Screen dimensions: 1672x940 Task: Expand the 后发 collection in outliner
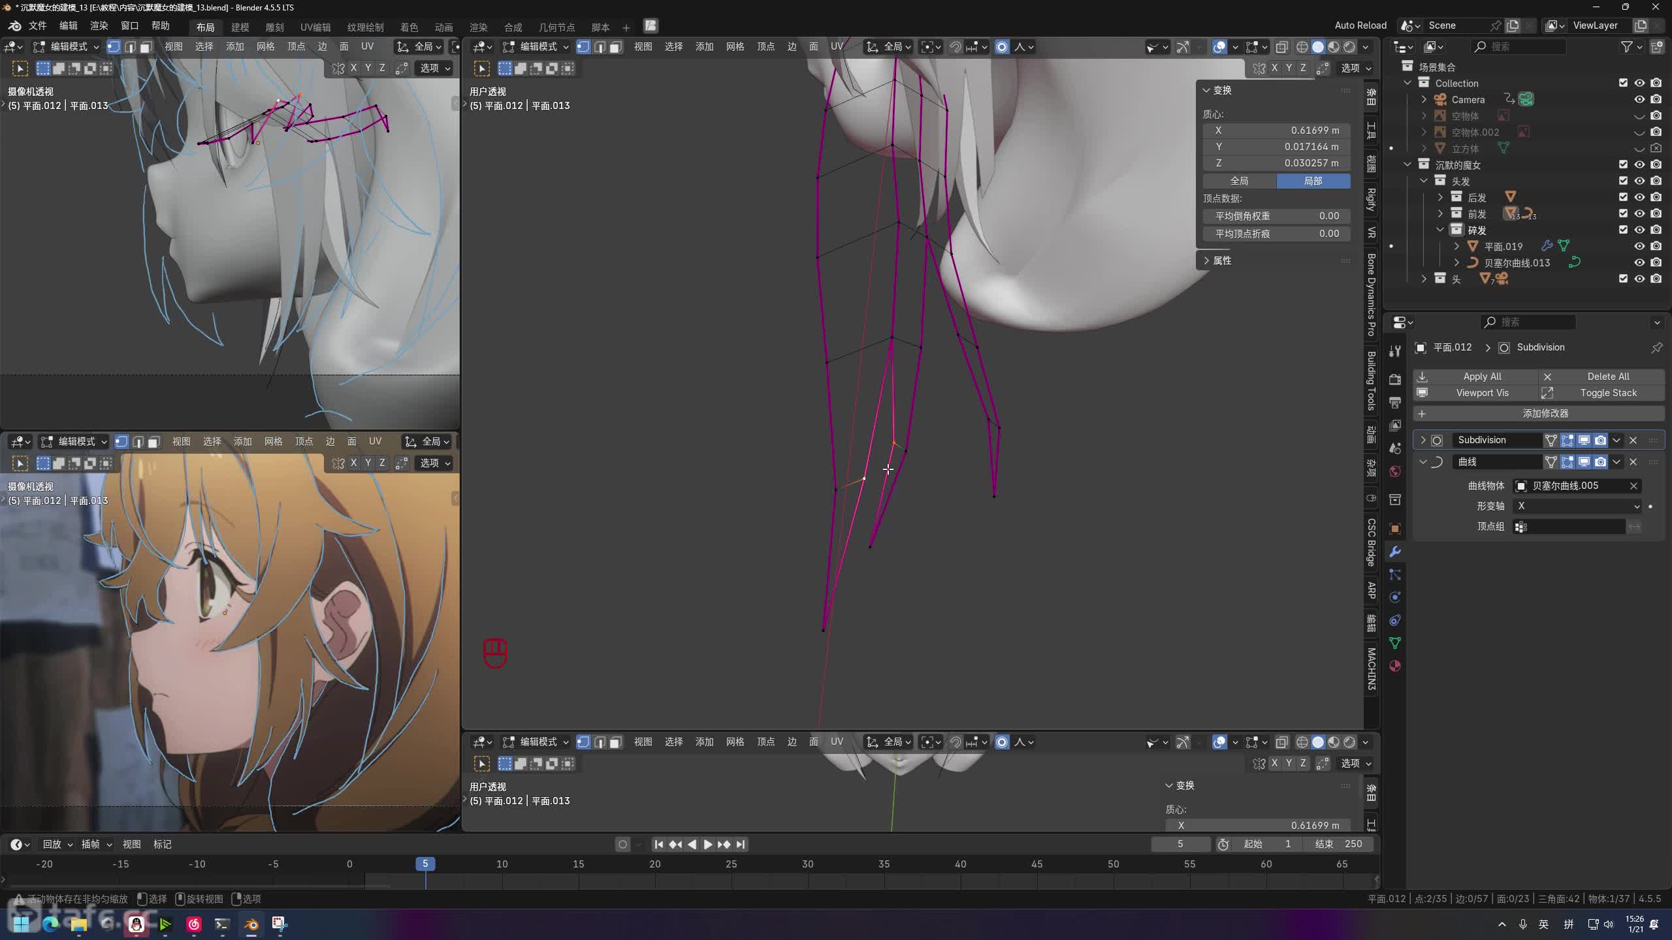pyautogui.click(x=1440, y=197)
